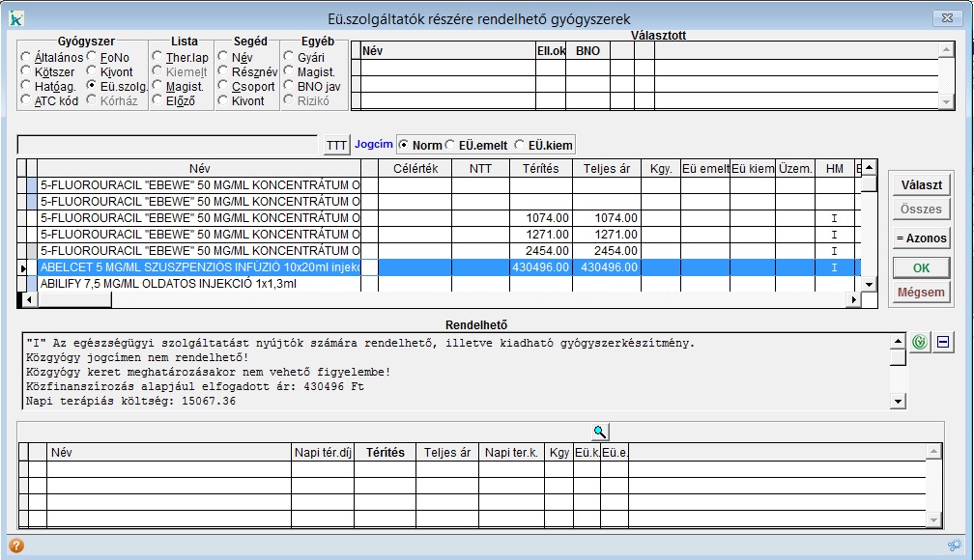Click the TTT button

(x=336, y=145)
